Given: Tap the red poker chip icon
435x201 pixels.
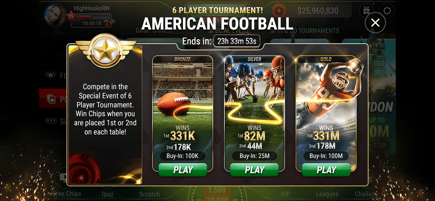Looking at the screenshot, I should pos(277,11).
